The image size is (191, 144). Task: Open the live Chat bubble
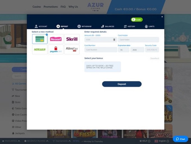[180, 139]
